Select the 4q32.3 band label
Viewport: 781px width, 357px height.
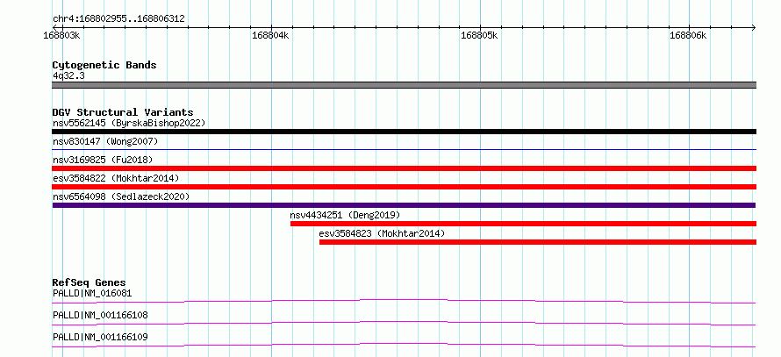click(x=68, y=75)
